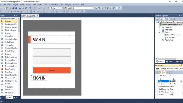Click the second textbox on the form
Image resolution: width=183 pixels, height=103 pixels.
pyautogui.click(x=52, y=60)
